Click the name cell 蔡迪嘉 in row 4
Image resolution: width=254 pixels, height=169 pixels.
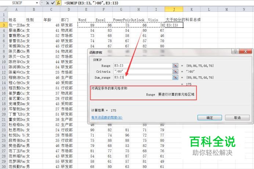[x=17, y=30]
